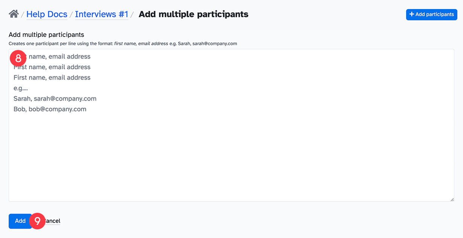The height and width of the screenshot is (238, 463).
Task: Focus the participants text area
Action: tap(231, 150)
